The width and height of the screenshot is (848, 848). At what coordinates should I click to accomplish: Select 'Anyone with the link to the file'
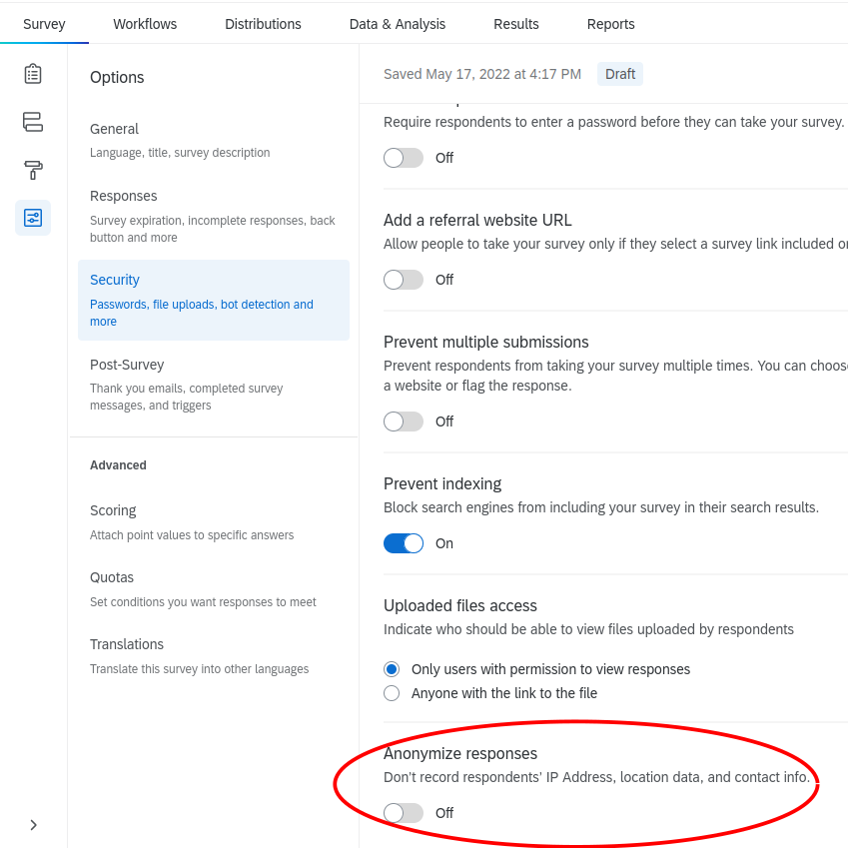coord(391,692)
